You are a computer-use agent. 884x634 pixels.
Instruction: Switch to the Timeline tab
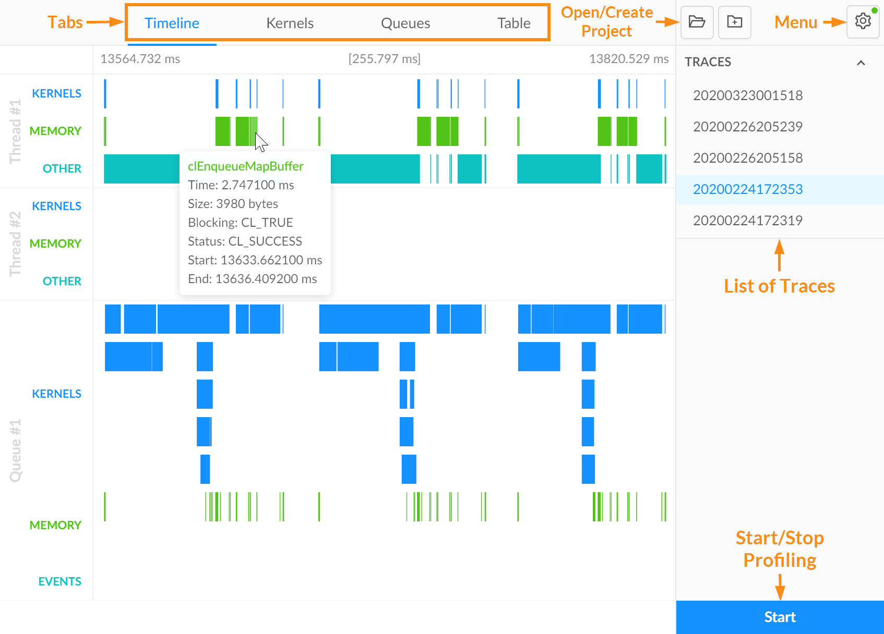[x=172, y=23]
